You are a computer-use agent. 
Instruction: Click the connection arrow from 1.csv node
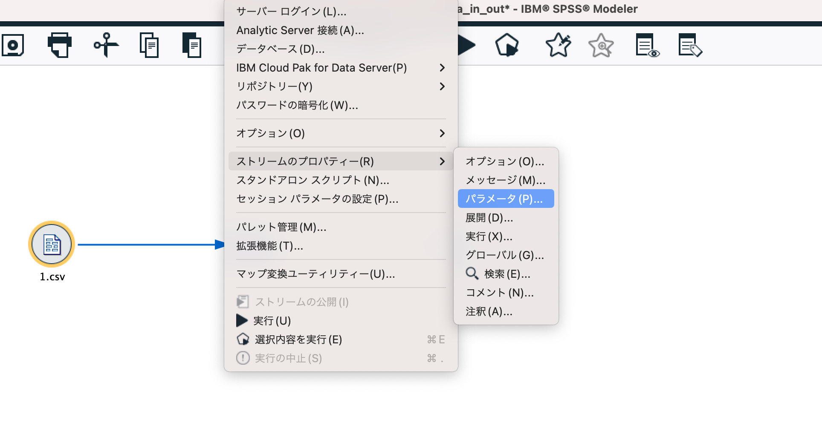click(x=149, y=244)
